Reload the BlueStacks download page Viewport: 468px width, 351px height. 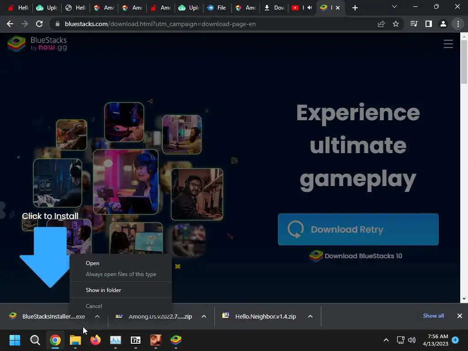point(39,24)
